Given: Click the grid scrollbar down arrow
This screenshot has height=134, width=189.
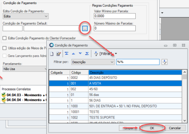Looking at the screenshot, I should point(185,120).
